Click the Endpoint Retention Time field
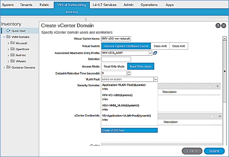The image size is (229, 157). pos(114,73)
